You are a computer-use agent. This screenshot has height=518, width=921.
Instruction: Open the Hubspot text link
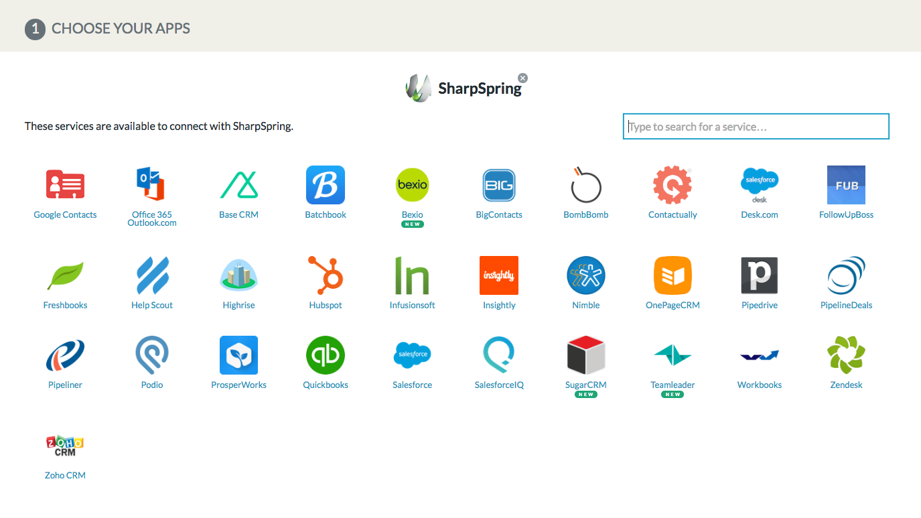click(x=326, y=306)
